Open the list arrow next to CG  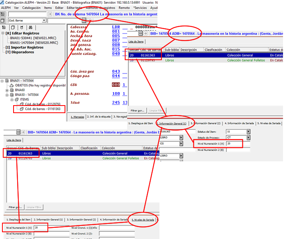pyautogui.click(x=181, y=143)
